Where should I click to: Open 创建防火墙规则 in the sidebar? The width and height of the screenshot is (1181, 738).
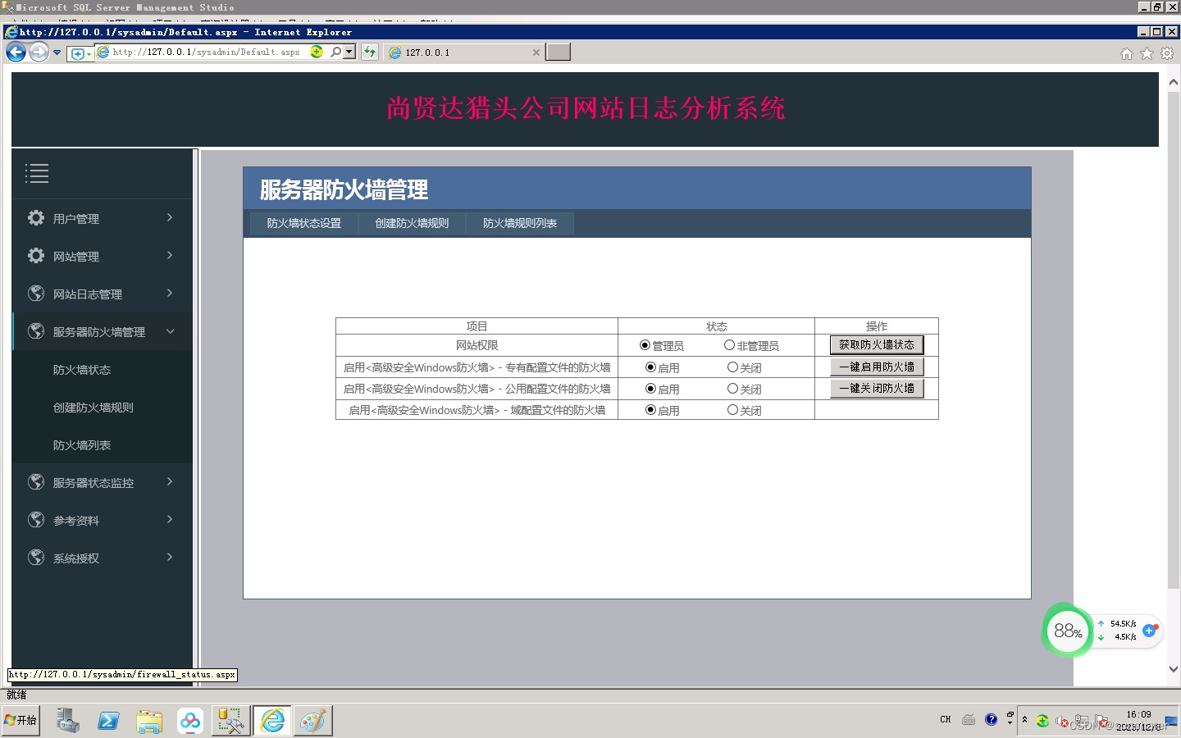pyautogui.click(x=93, y=408)
